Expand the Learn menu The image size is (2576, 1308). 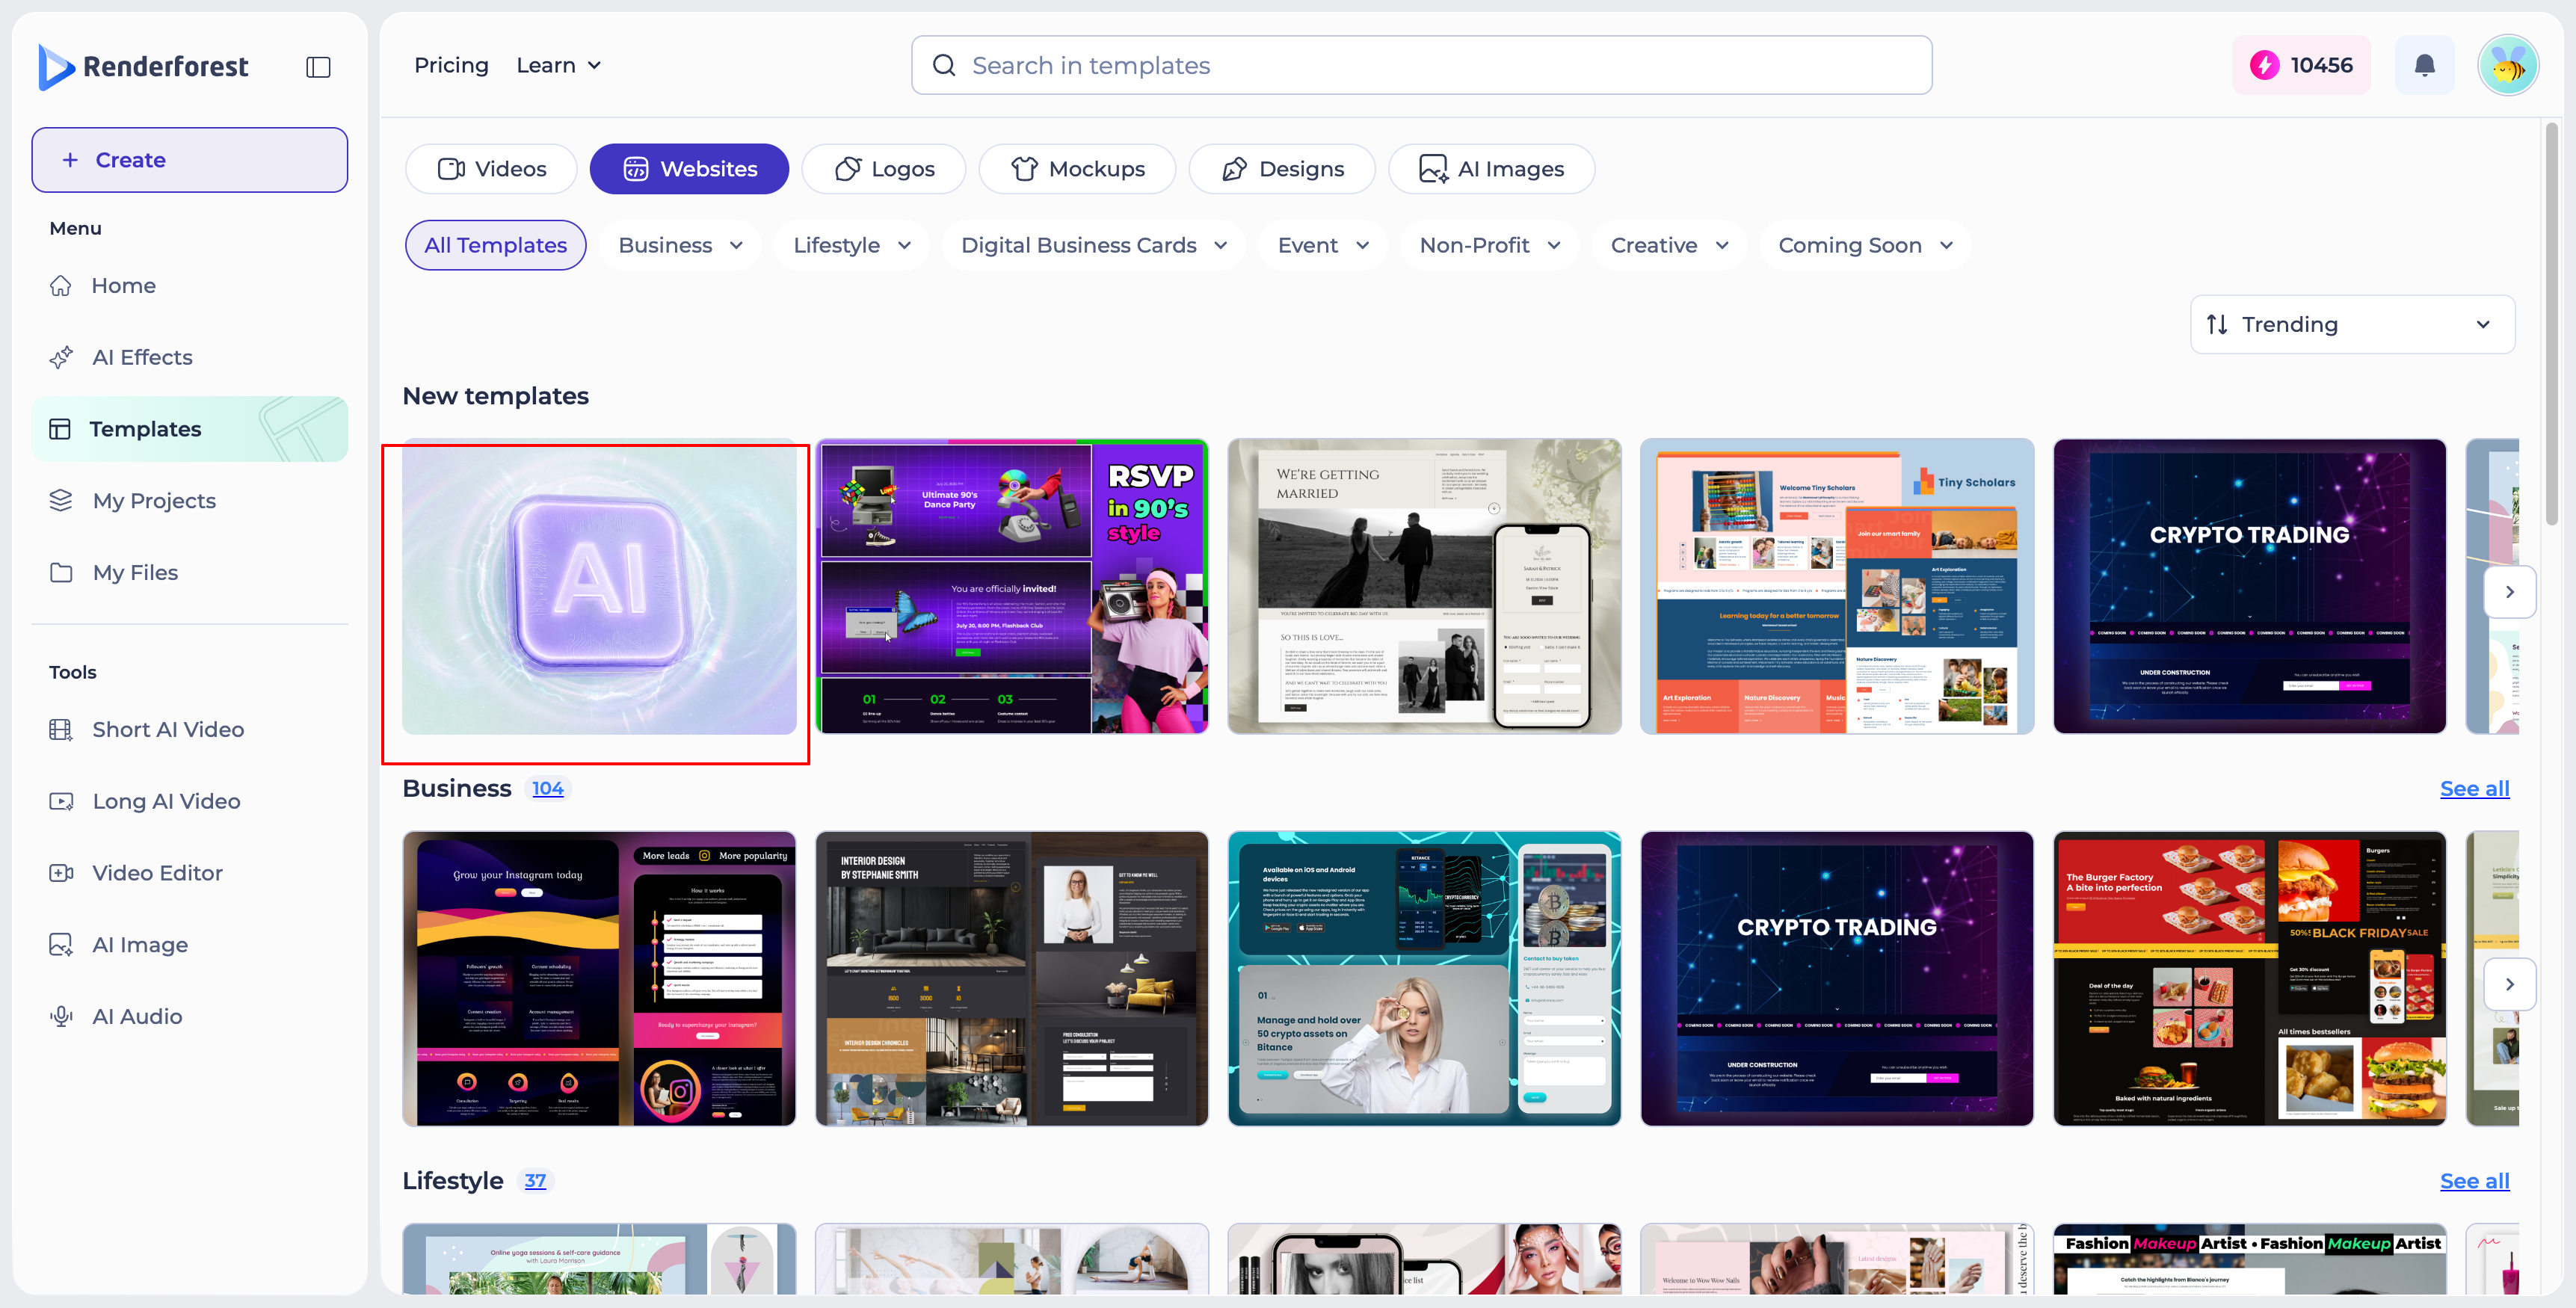point(558,65)
